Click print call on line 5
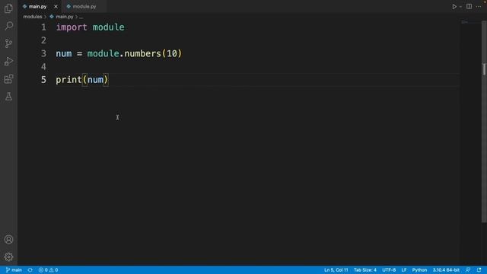The height and width of the screenshot is (274, 487). [69, 80]
